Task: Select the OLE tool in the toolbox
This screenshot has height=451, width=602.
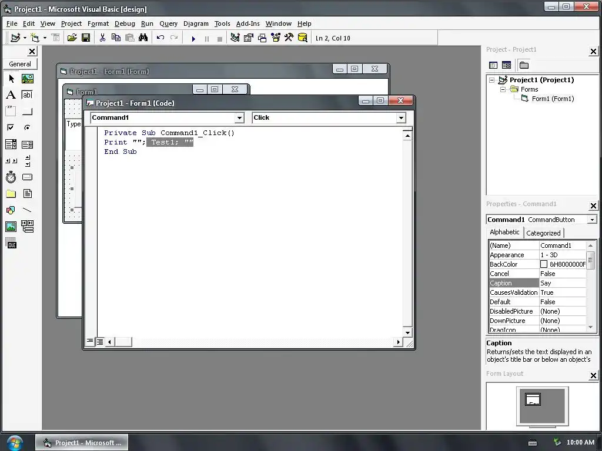Action: pos(11,243)
